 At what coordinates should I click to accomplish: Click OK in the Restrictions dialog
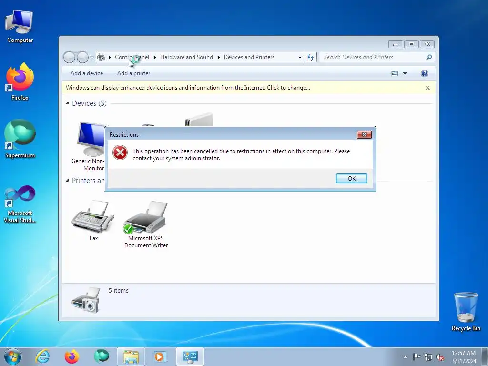coord(351,178)
